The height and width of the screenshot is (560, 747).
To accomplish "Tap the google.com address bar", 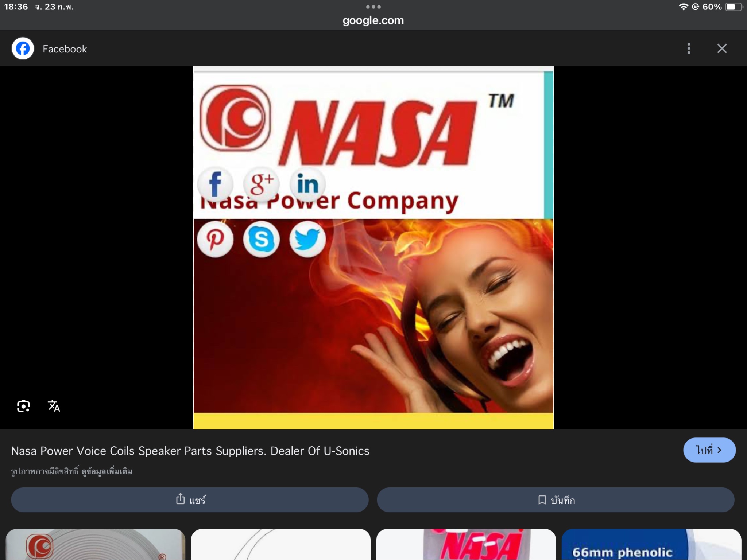I will [373, 20].
